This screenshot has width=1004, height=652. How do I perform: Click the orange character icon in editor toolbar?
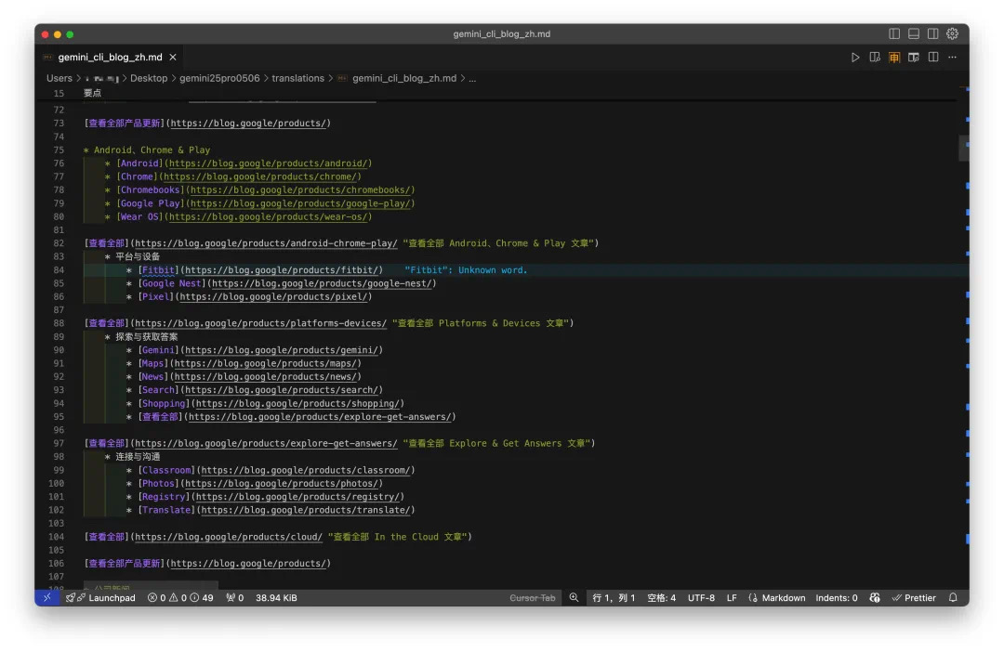point(894,57)
